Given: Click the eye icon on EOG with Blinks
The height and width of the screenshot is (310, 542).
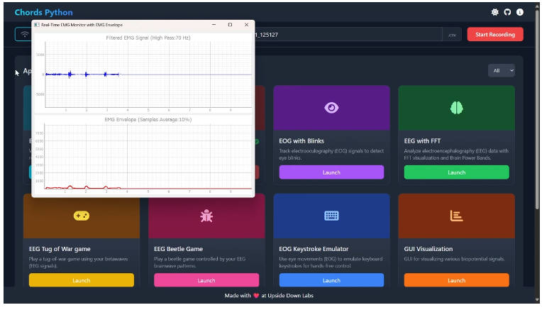Looking at the screenshot, I should pyautogui.click(x=331, y=108).
